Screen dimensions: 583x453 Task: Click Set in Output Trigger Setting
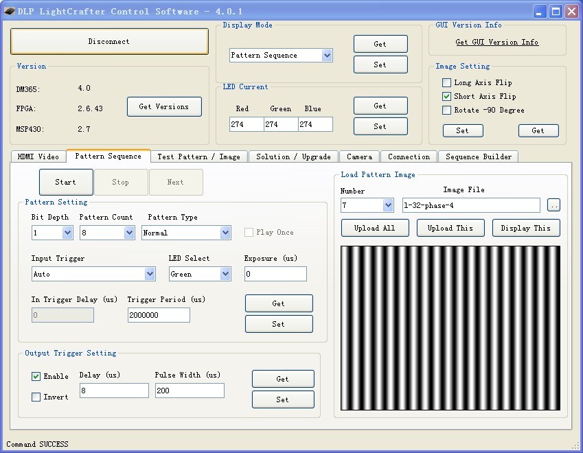tap(283, 399)
